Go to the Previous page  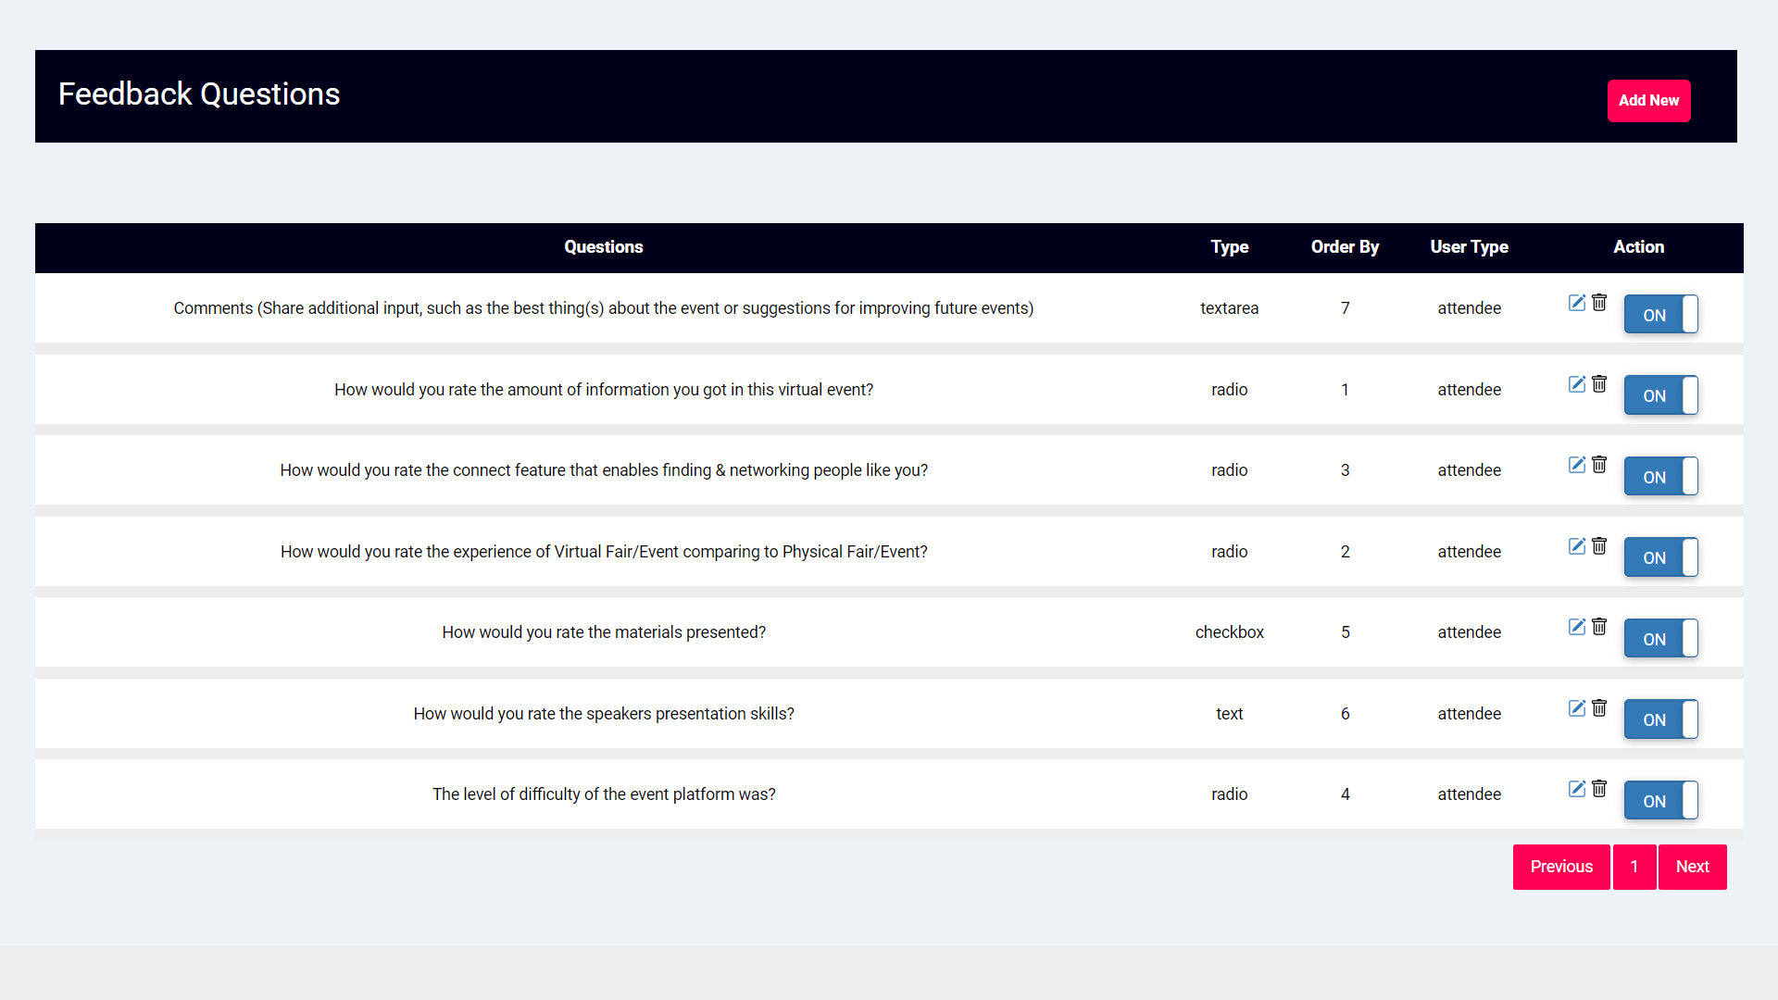(1561, 867)
